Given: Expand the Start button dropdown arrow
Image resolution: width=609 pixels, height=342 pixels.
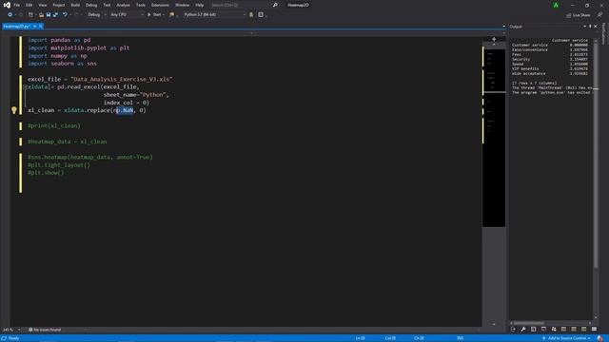Looking at the screenshot, I should [164, 15].
